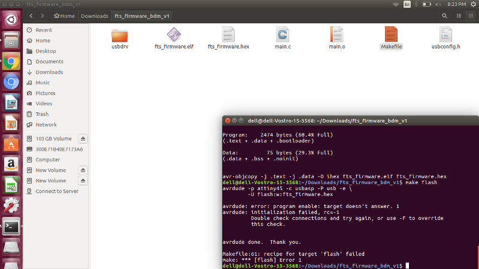Click the avr-objcopy command line text
This screenshot has width=479, height=269.
tap(335, 176)
